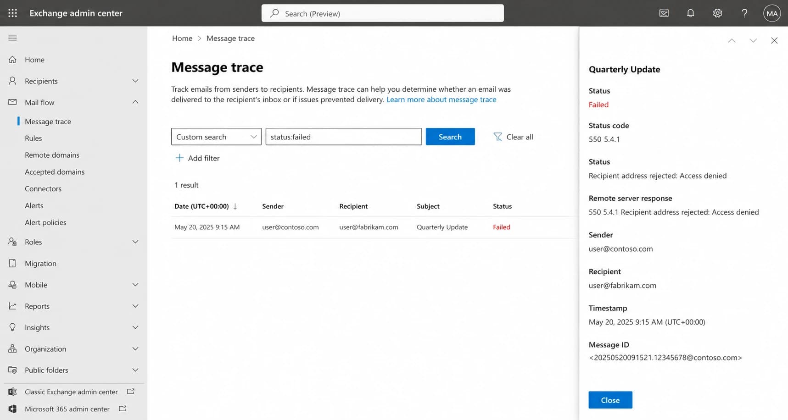788x420 pixels.
Task: Open Accepted domains under Mail flow
Action: [55, 172]
